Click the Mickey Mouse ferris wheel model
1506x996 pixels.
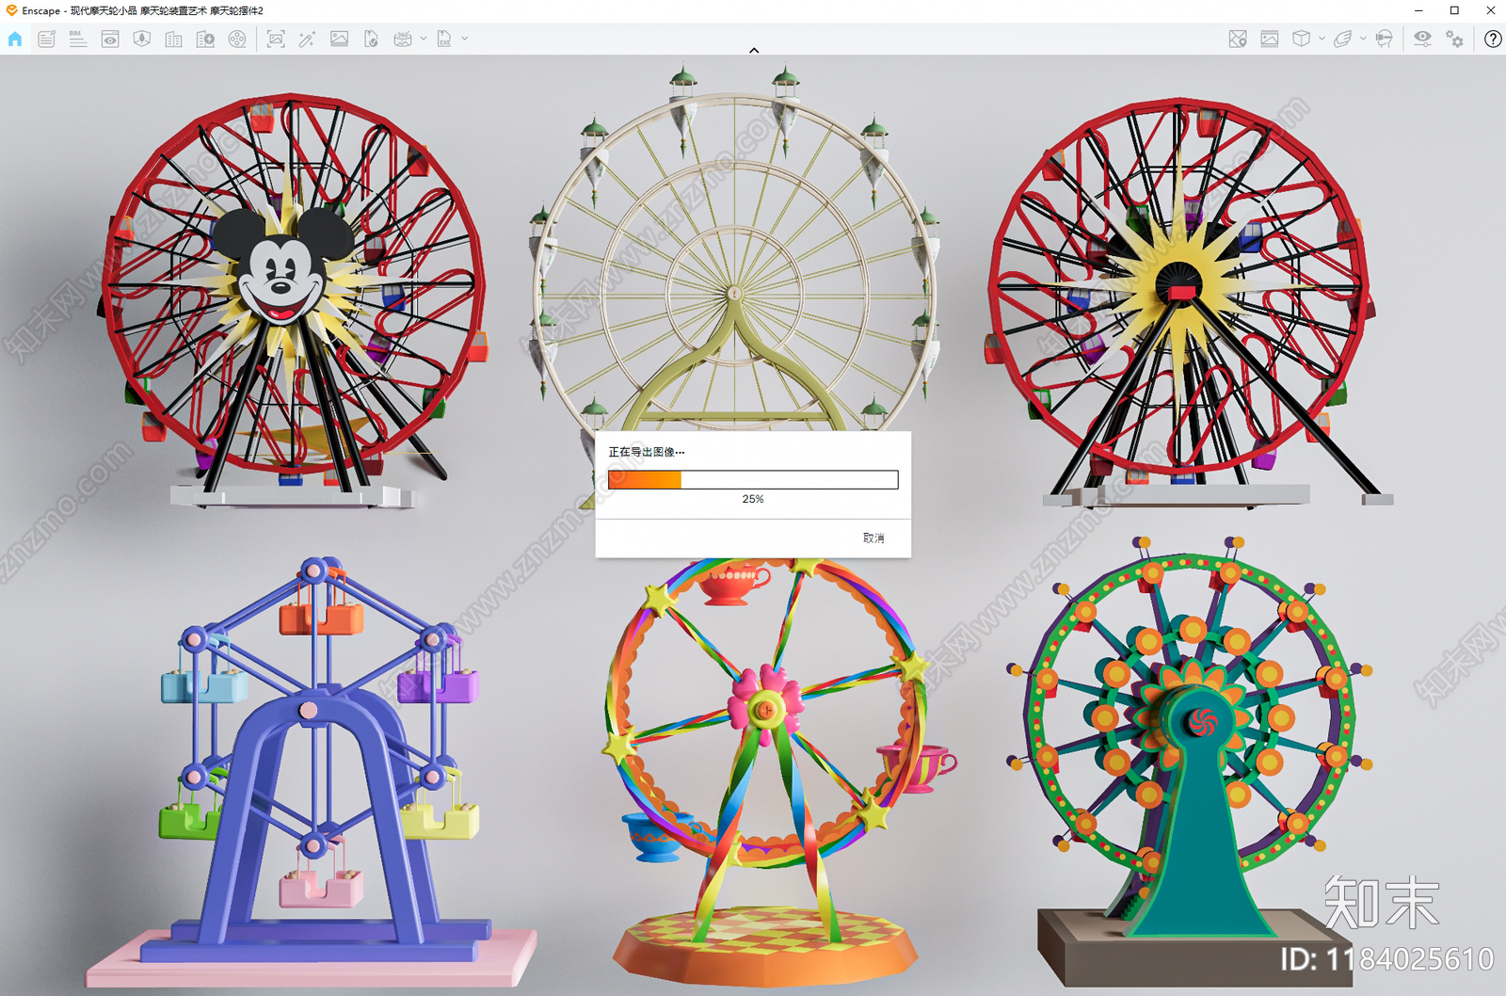coord(292,301)
